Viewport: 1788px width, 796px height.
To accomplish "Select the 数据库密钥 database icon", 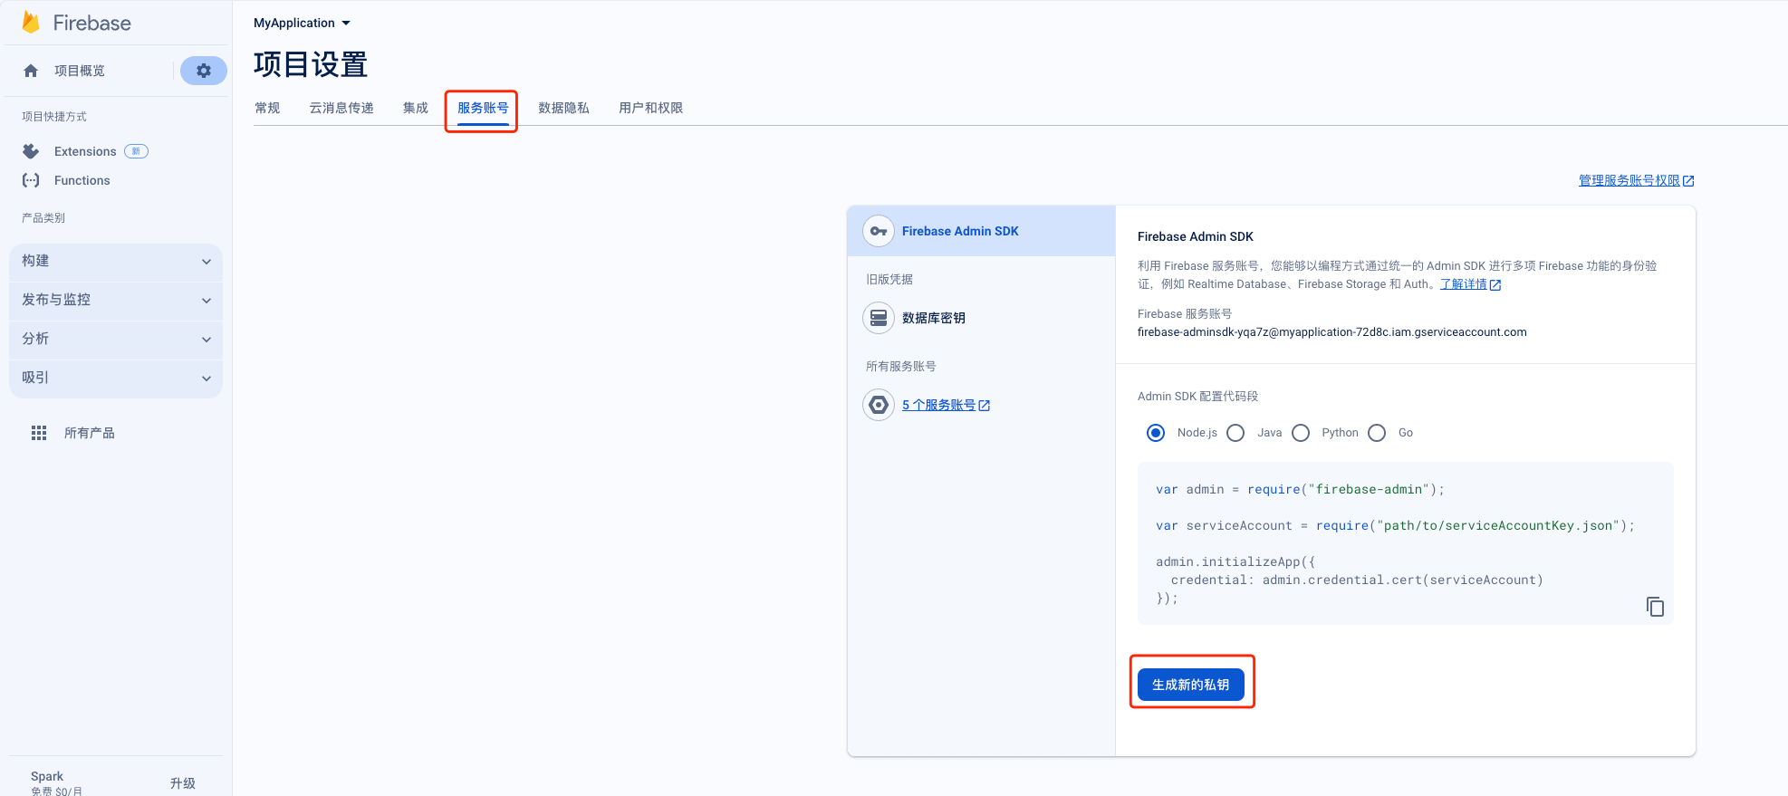I will tap(878, 318).
